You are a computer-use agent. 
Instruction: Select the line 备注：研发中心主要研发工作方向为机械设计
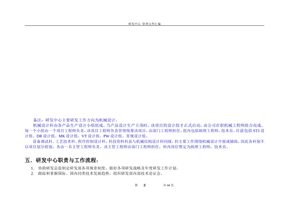tap(76, 120)
